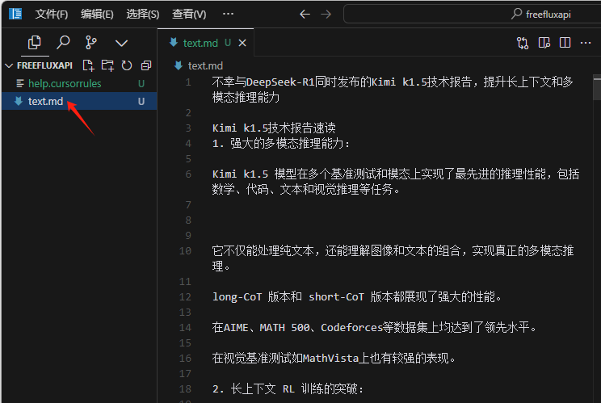601x403 pixels.
Task: Open more editor actions menu
Action: pyautogui.click(x=586, y=43)
